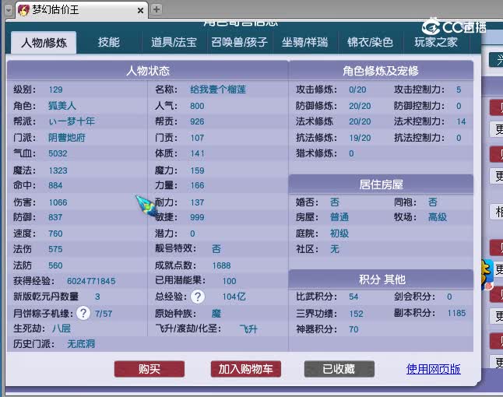Screen dimensions: 503x397
Task: Click the 高级 牧场 value
Action: pyautogui.click(x=438, y=217)
